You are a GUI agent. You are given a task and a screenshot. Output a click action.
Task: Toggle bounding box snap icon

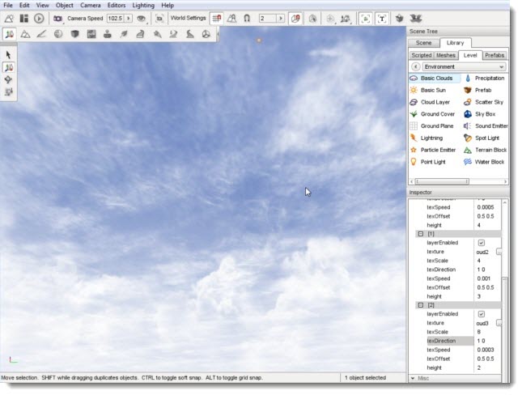pyautogui.click(x=295, y=19)
